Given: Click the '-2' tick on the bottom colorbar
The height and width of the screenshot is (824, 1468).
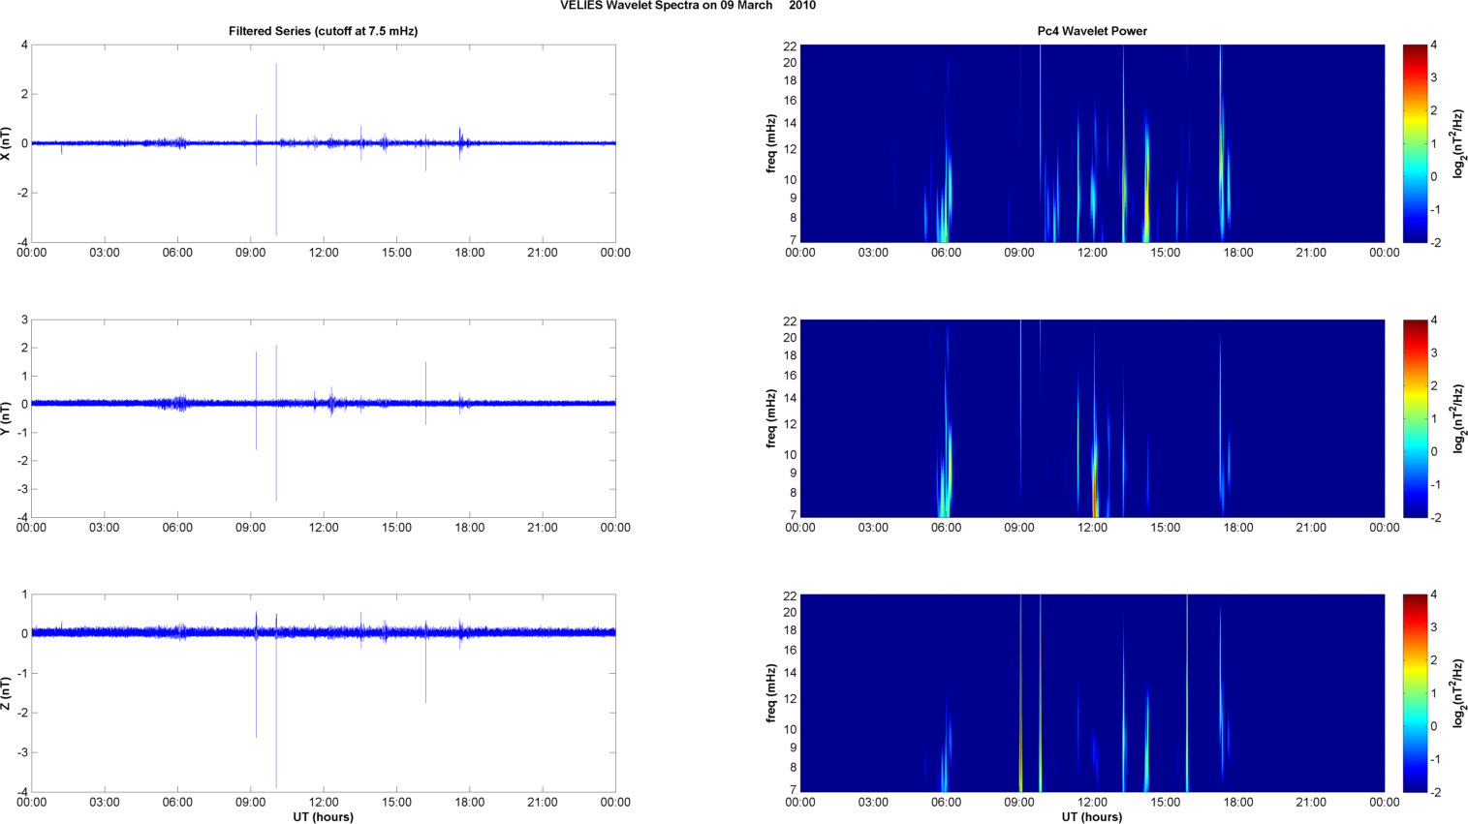Looking at the screenshot, I should 1435,792.
